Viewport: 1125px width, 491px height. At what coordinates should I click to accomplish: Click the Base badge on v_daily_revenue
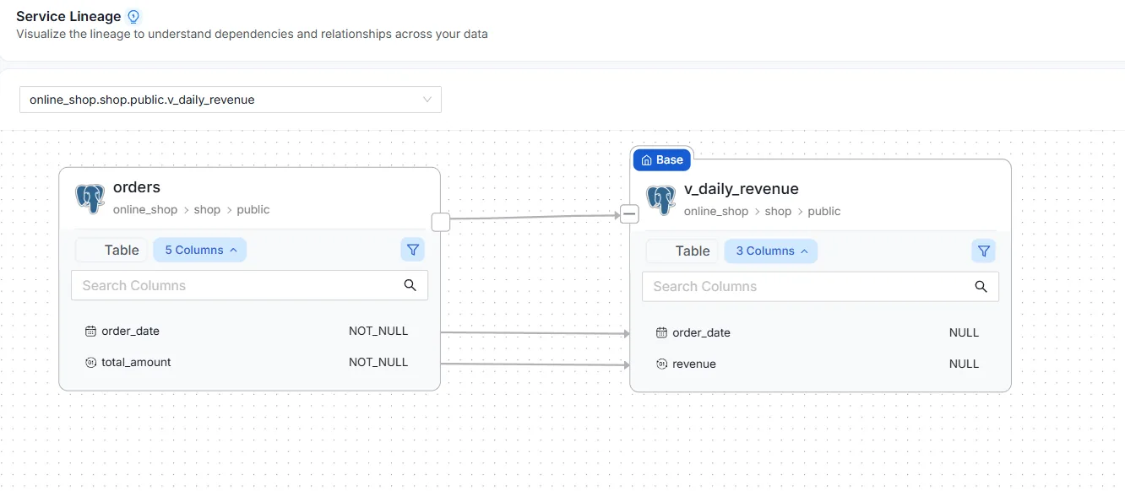(663, 159)
